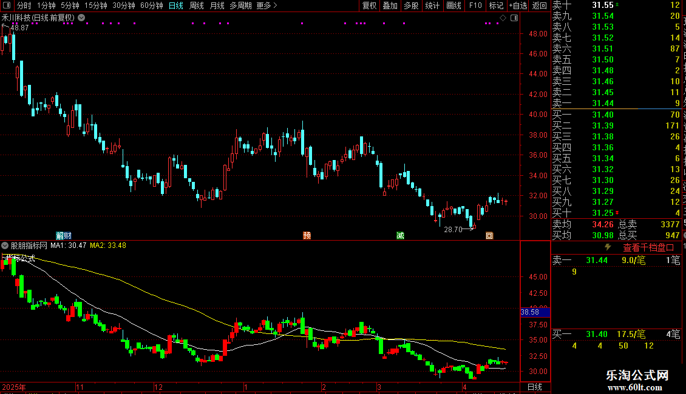
Task: Open the 查看千档盘口 link
Action: (x=648, y=248)
